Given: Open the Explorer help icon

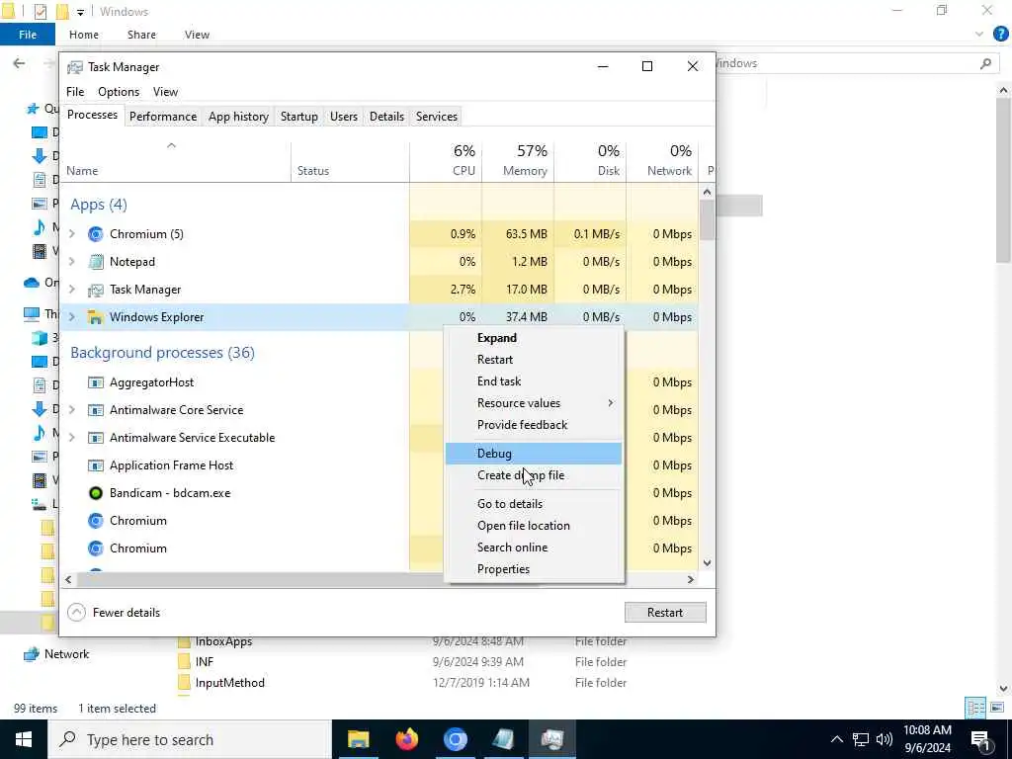Looking at the screenshot, I should pos(1000,35).
